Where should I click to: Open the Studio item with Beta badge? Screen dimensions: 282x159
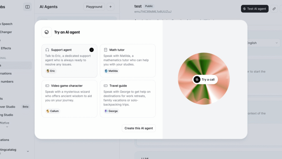click(x=8, y=107)
